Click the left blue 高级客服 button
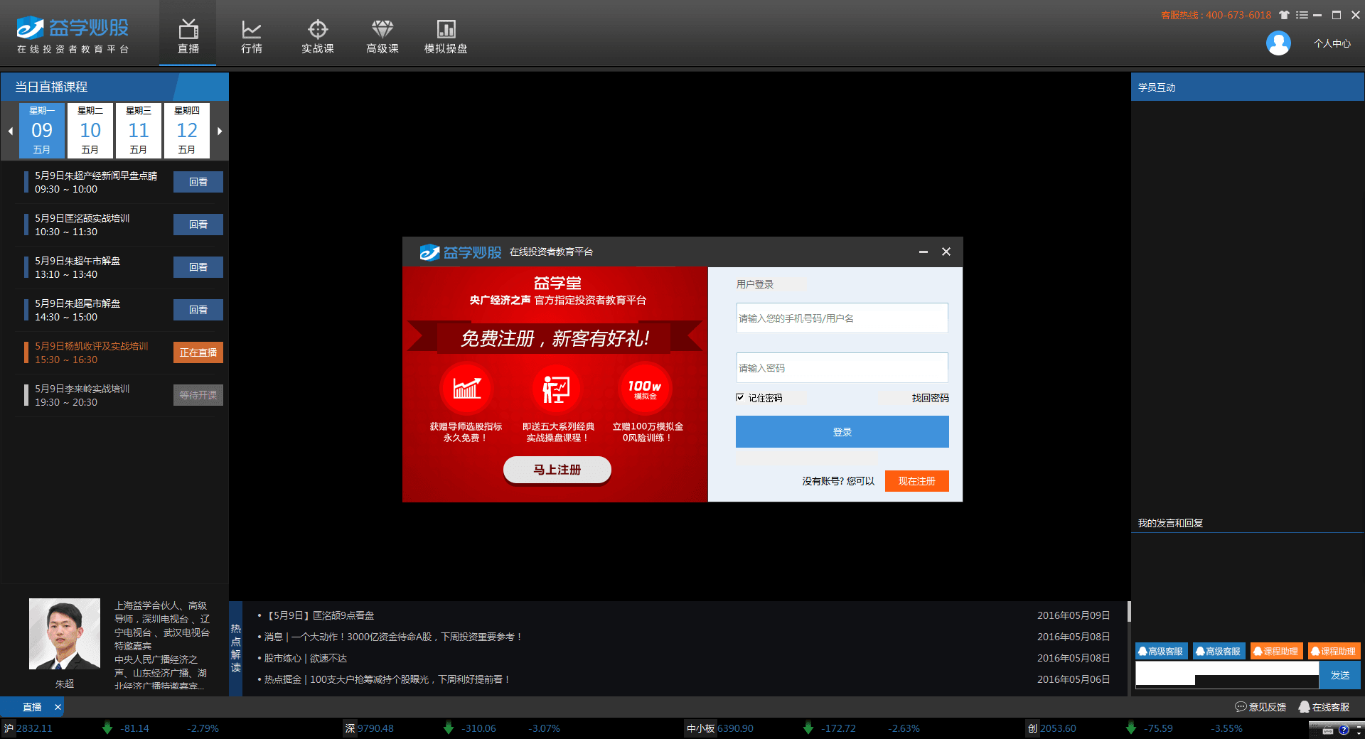This screenshot has width=1365, height=739. pos(1162,651)
